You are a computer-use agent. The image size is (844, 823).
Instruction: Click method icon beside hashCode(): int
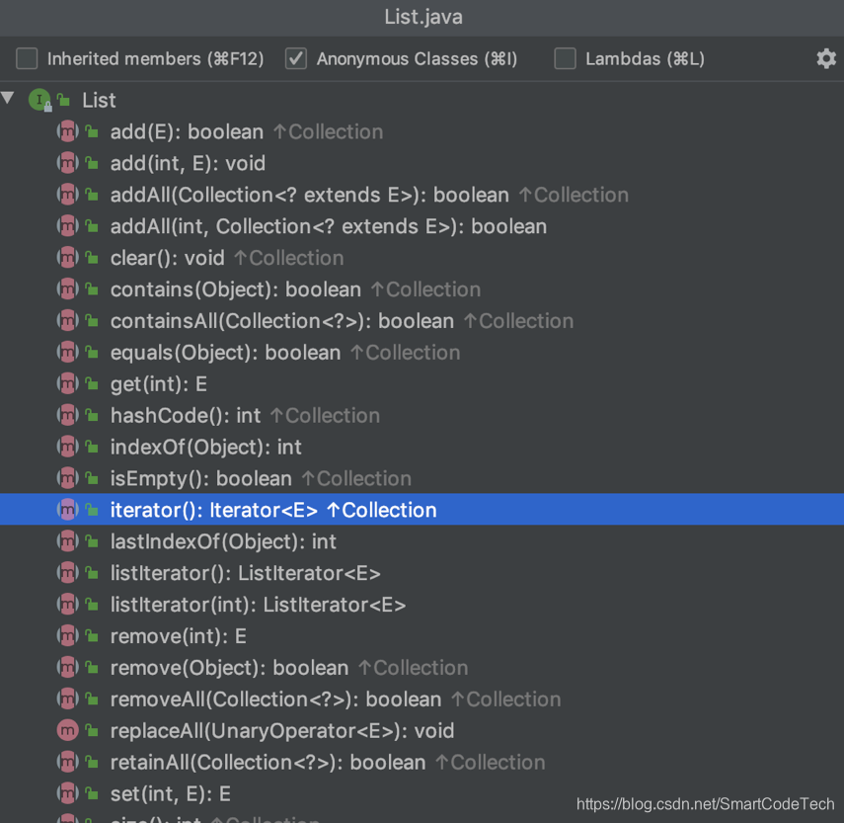(x=68, y=415)
